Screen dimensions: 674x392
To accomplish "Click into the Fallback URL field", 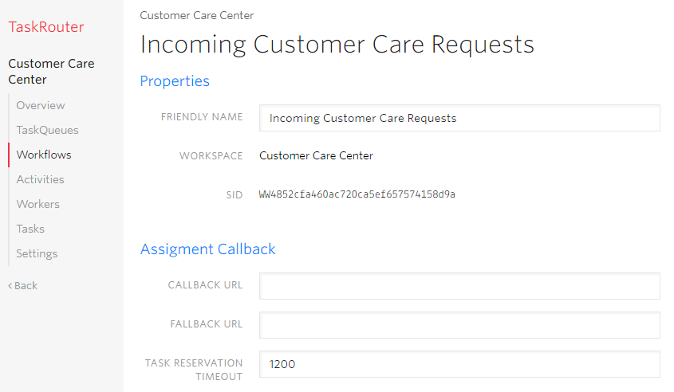I will (x=459, y=325).
